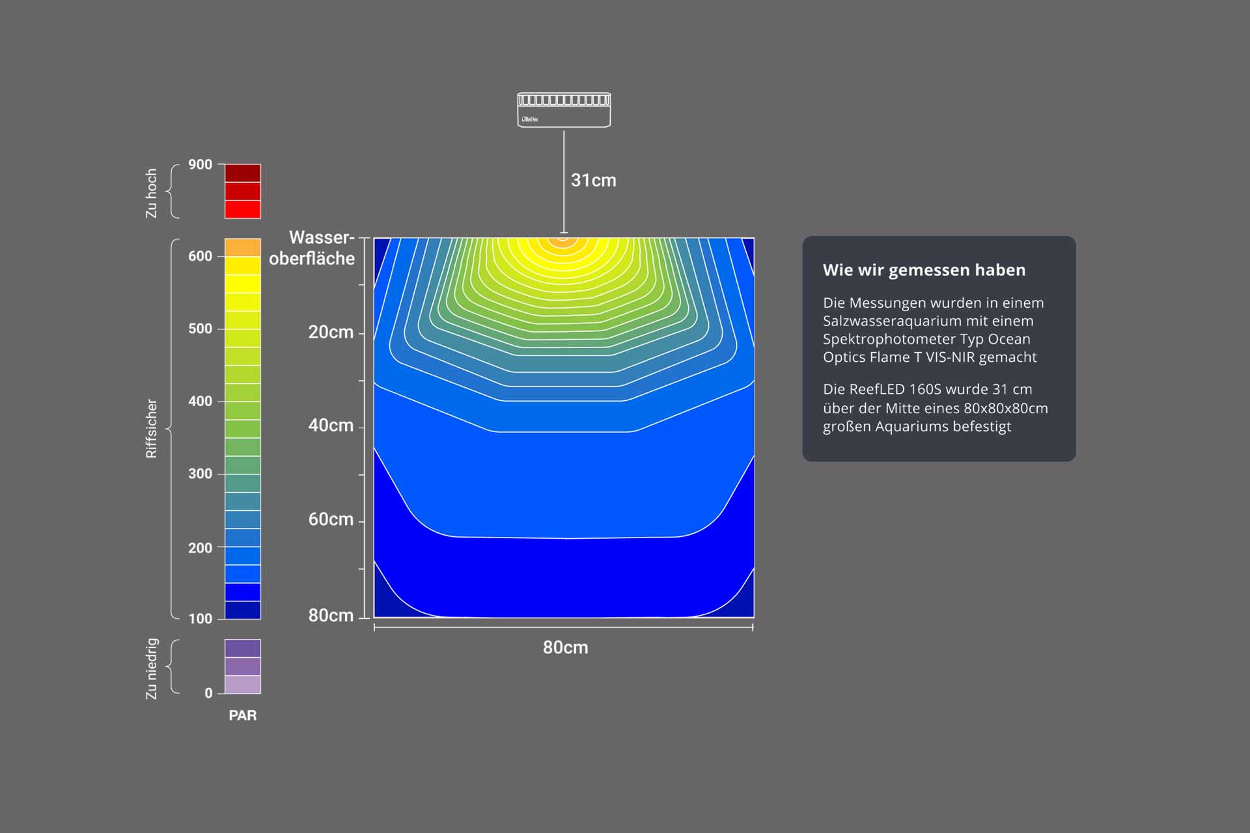This screenshot has width=1250, height=833.
Task: Select the darkest red swatch beside 900
Action: [x=243, y=173]
